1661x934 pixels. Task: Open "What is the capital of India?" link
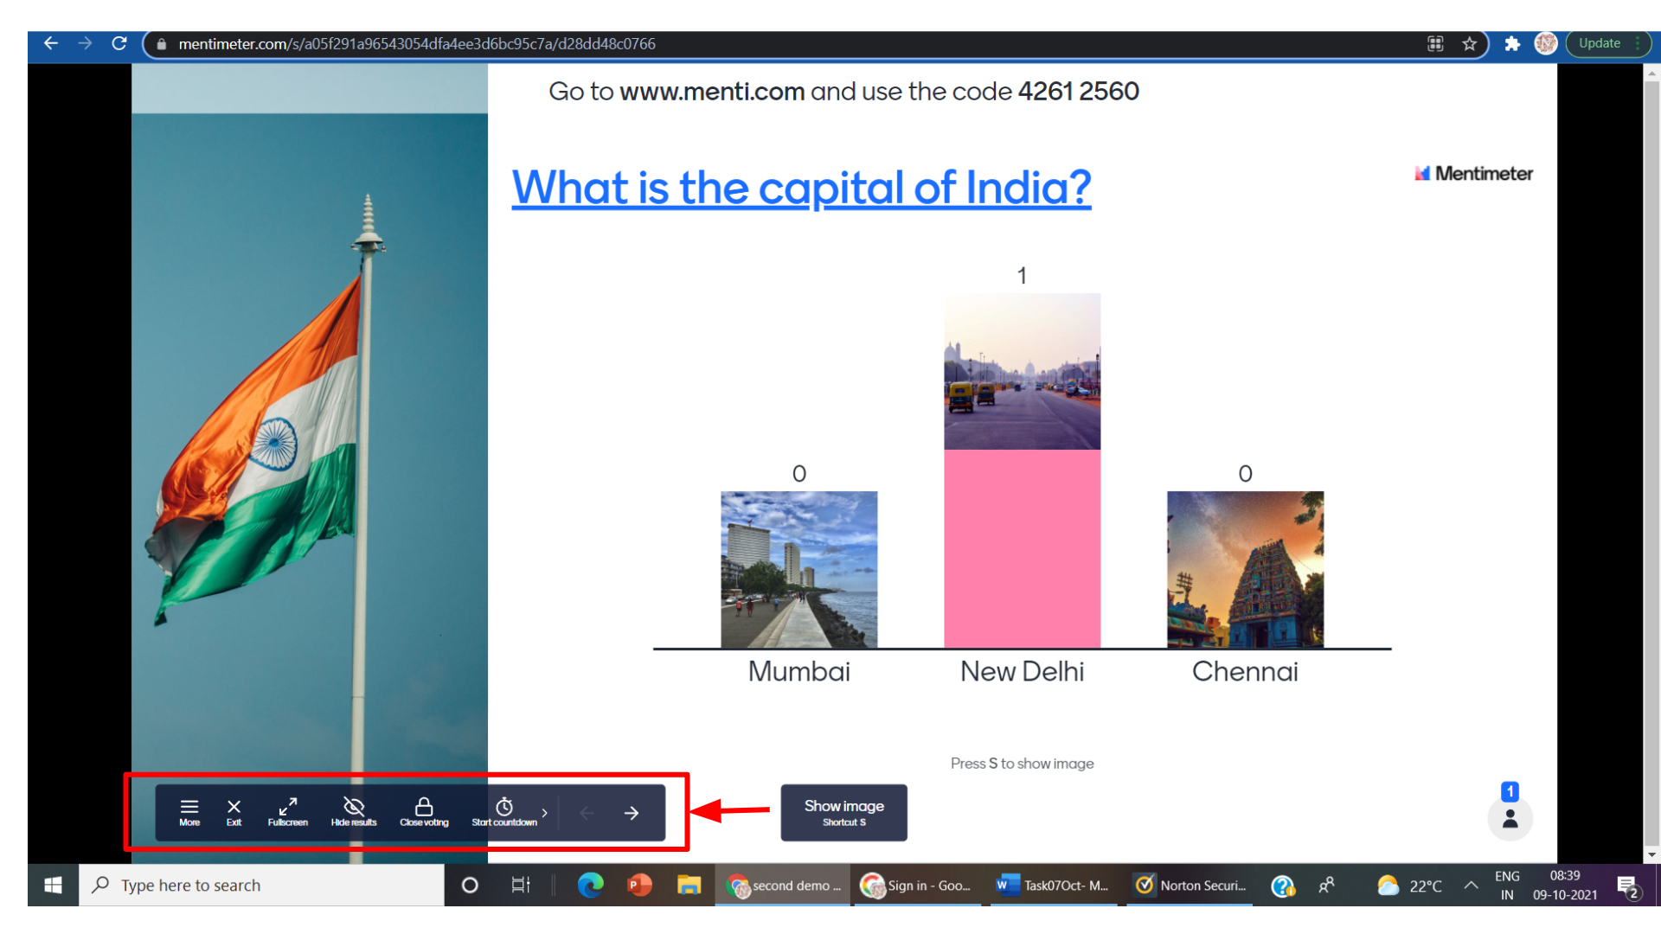click(x=801, y=188)
